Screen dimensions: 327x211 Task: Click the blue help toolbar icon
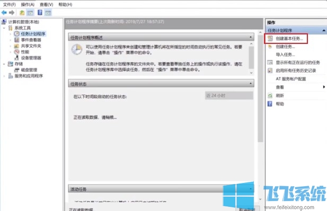[40, 13]
